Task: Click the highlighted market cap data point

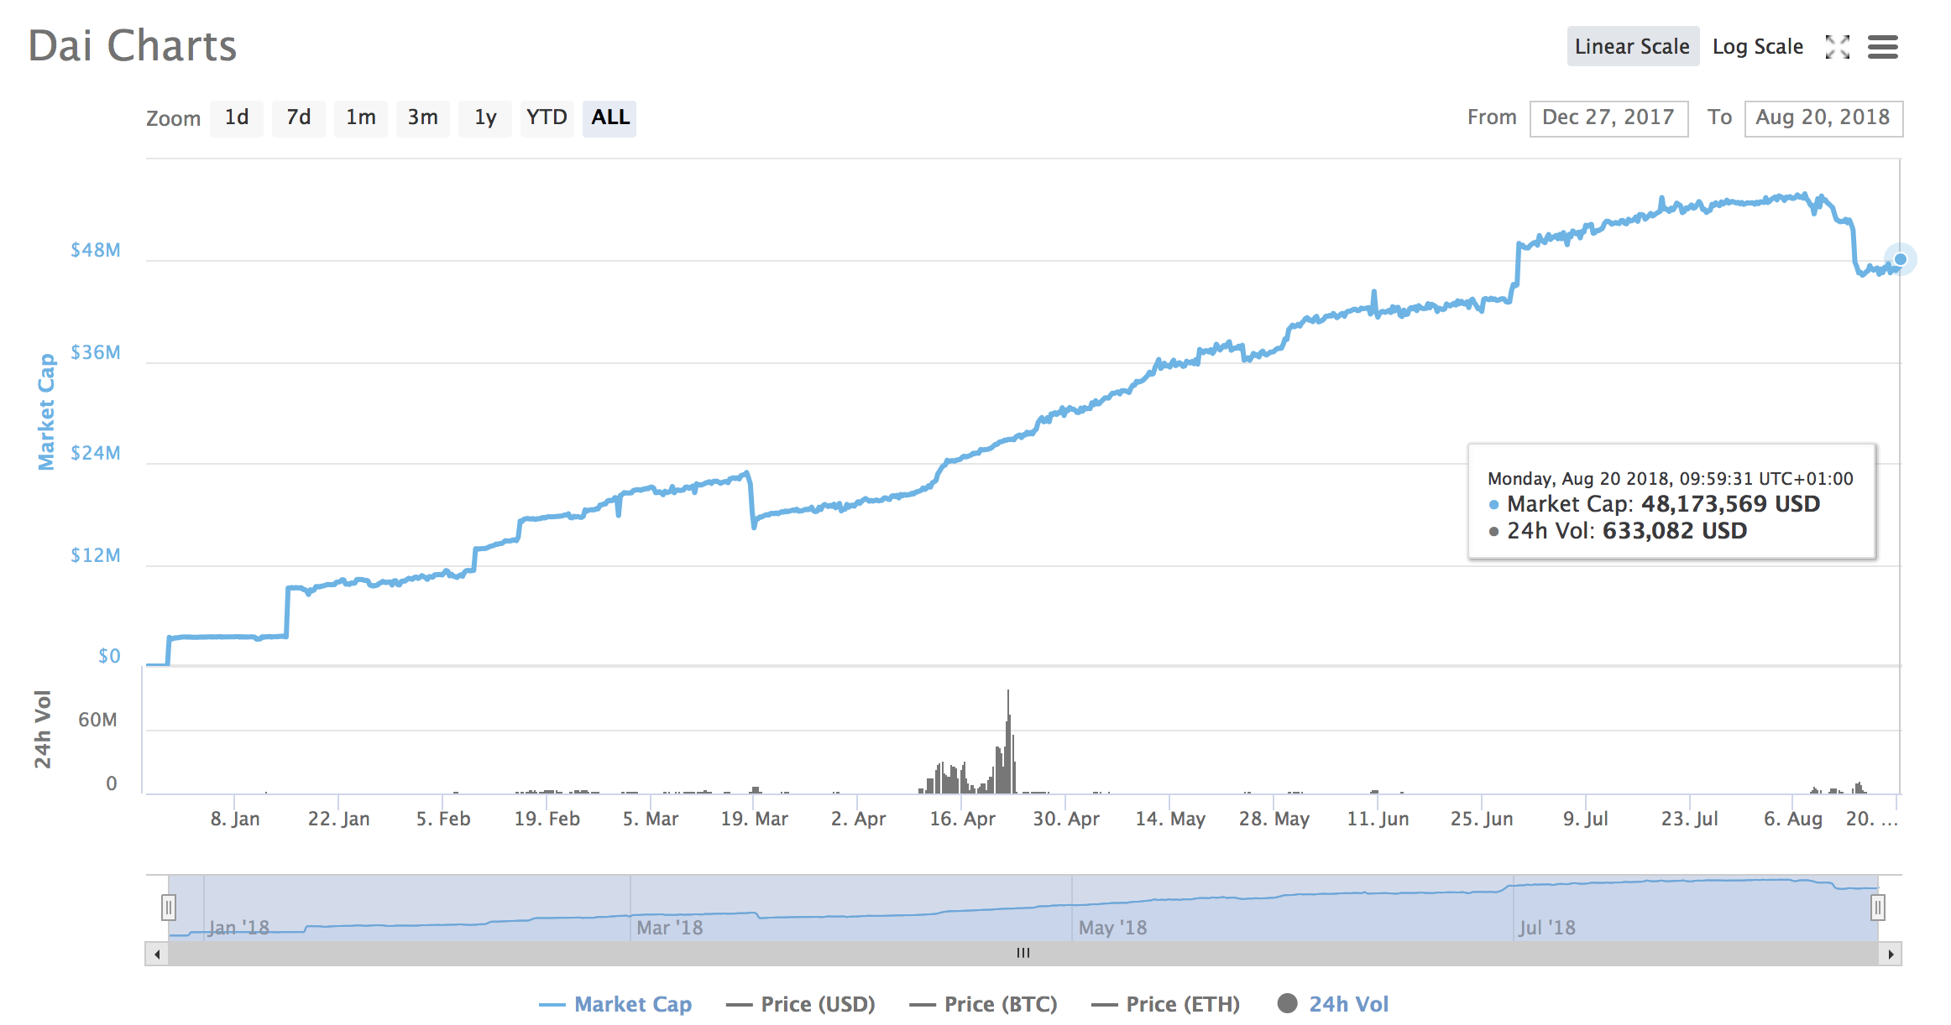Action: [1901, 259]
